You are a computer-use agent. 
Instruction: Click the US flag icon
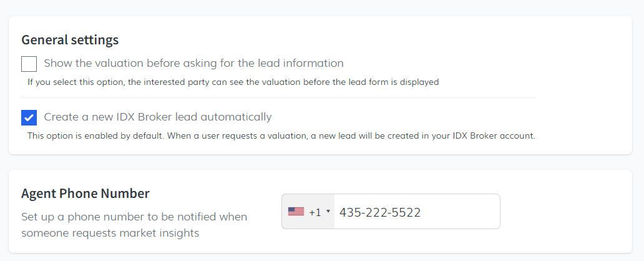tap(296, 212)
